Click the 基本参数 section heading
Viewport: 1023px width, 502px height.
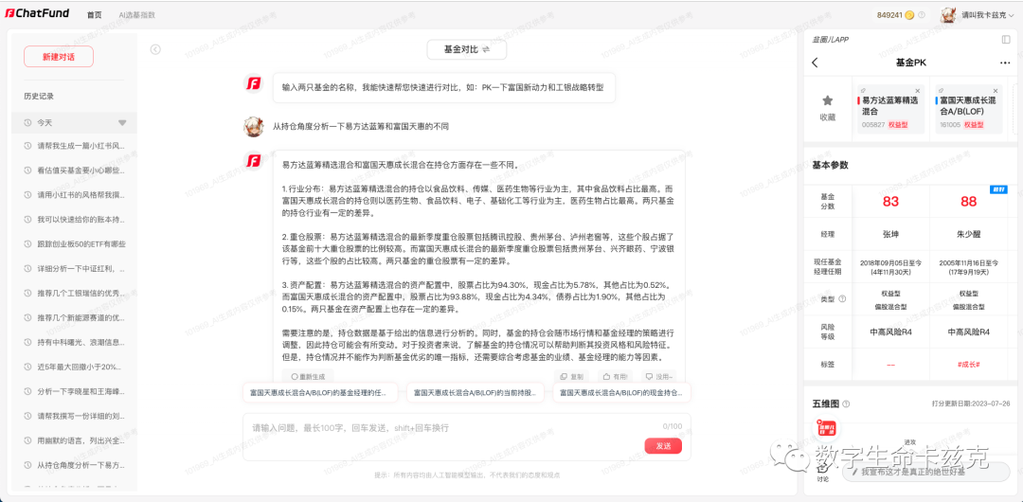[x=830, y=165]
